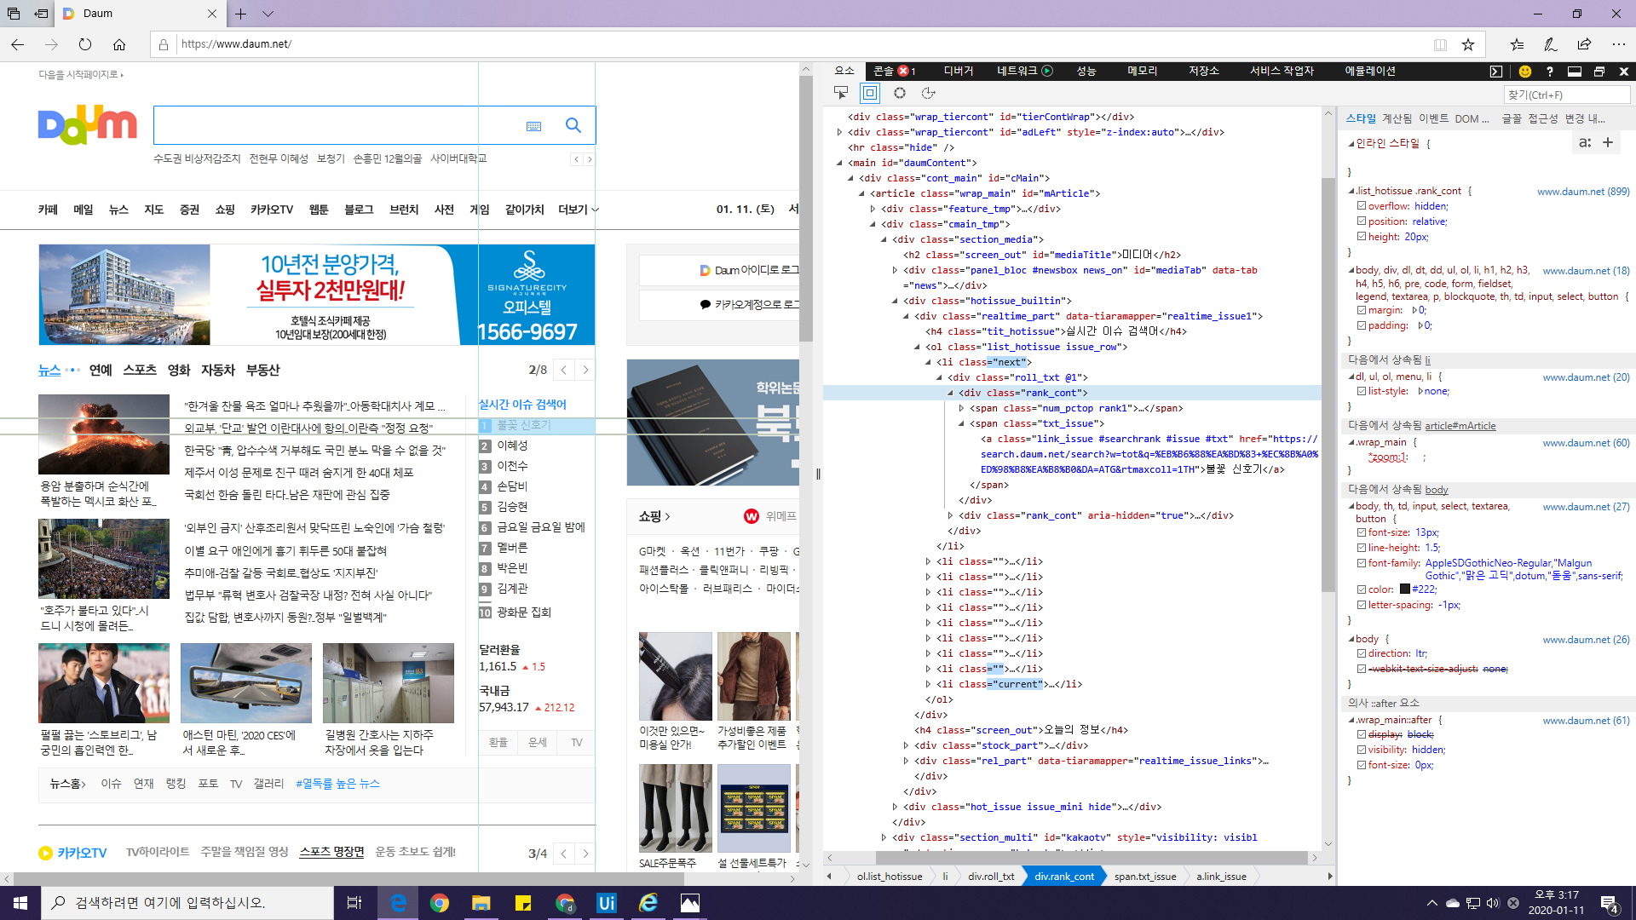Switch to the 네트워크 devtools tab
The width and height of the screenshot is (1636, 920).
point(1017,72)
